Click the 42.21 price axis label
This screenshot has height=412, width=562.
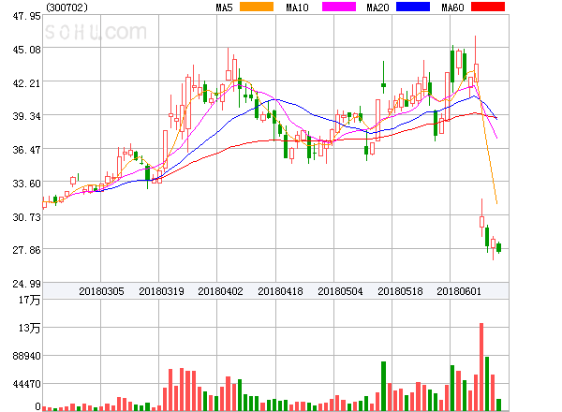pyautogui.click(x=27, y=83)
